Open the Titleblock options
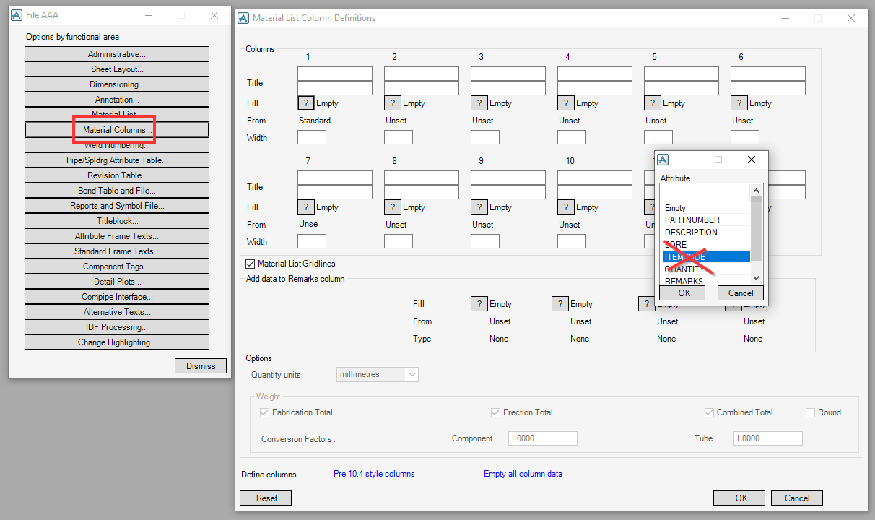875x520 pixels. point(117,221)
